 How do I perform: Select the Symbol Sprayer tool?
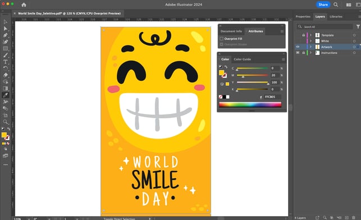point(5,102)
